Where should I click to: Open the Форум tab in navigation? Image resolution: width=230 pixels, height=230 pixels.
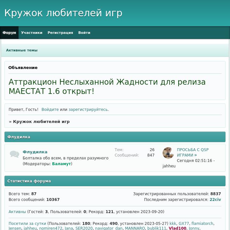coord(9,33)
